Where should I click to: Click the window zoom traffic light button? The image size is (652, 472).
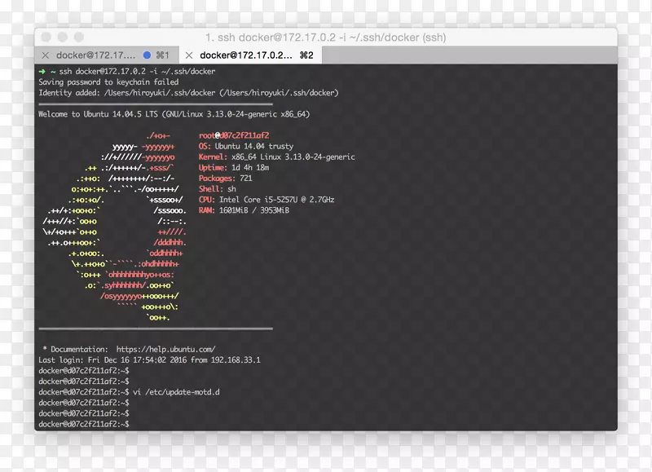tap(77, 37)
